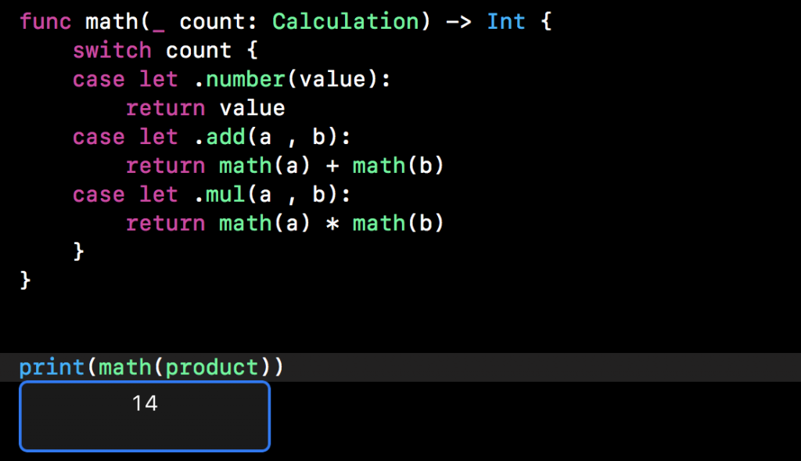Click the '.add(a , b):' case pattern
The width and height of the screenshot is (801, 461).
point(272,137)
